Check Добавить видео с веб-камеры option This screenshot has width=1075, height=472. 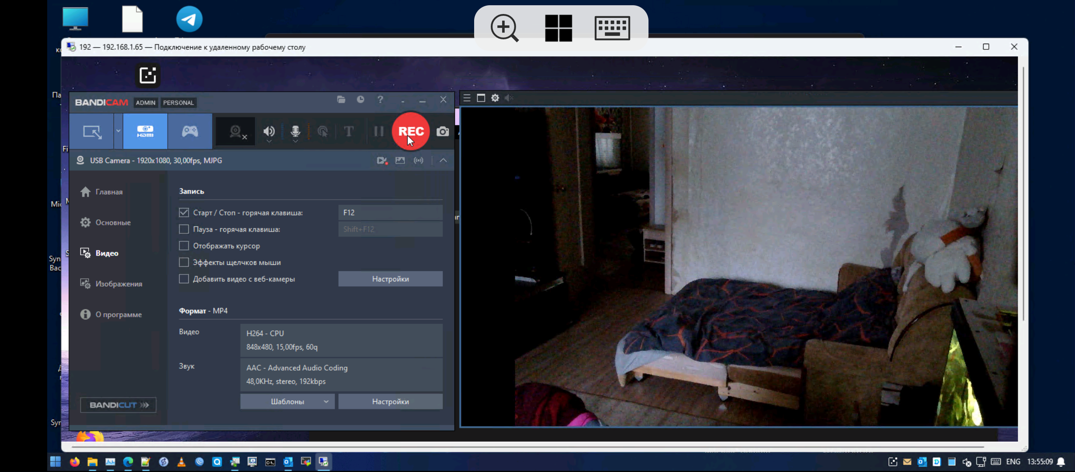[x=184, y=279]
